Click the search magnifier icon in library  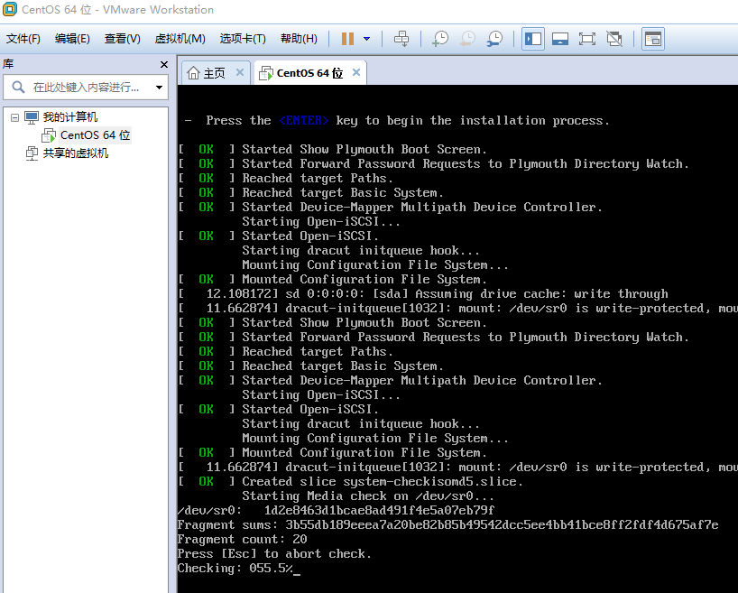18,88
